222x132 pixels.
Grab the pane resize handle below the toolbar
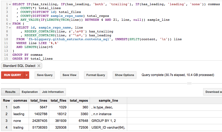pyautogui.click(x=189, y=83)
